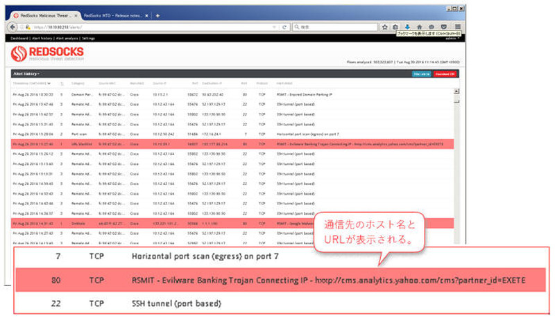This screenshot has height=320, width=555.
Task: Open the Settings menu item
Action: 88,39
